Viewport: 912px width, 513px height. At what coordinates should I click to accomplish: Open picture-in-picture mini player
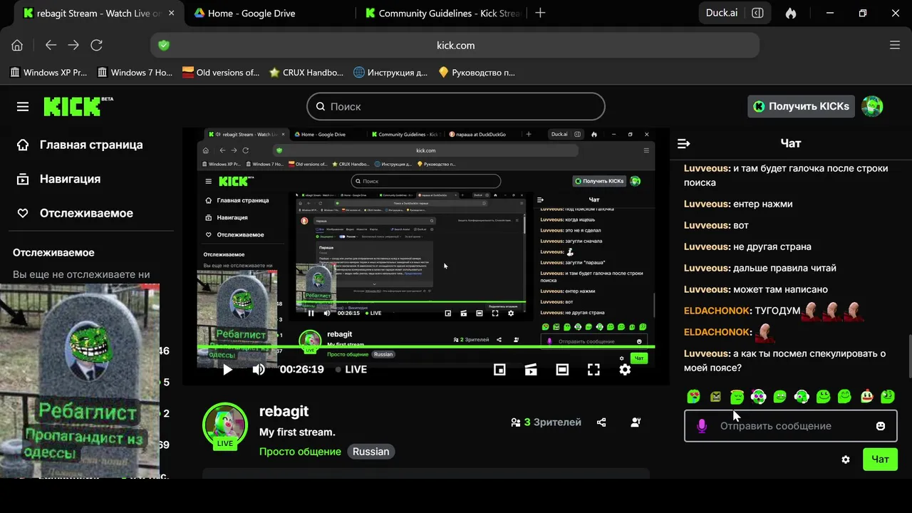coord(499,369)
